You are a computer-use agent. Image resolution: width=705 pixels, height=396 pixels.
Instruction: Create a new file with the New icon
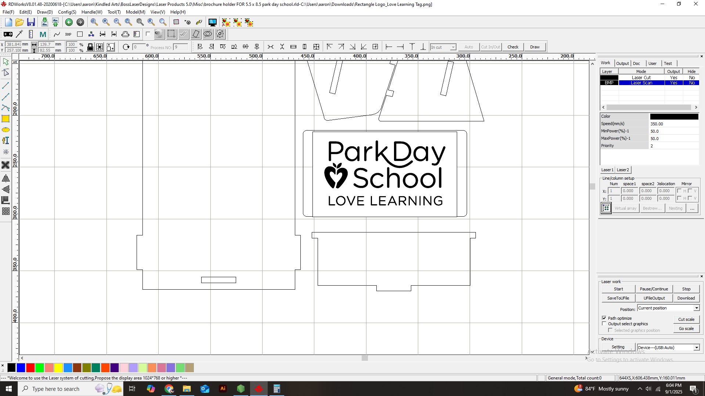(8, 22)
